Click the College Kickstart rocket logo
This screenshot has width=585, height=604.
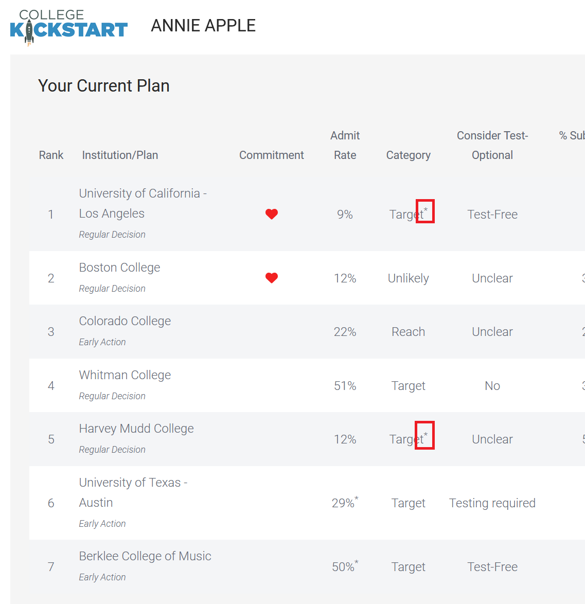tap(68, 27)
